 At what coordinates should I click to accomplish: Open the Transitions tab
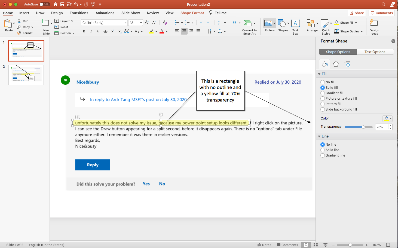[79, 13]
